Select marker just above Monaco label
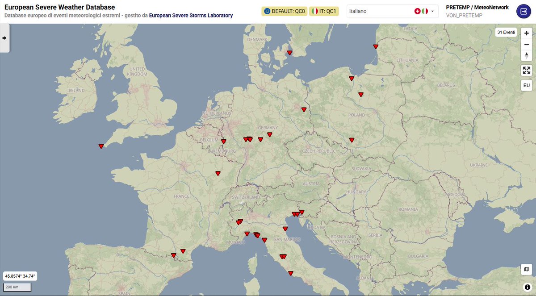 click(x=247, y=233)
